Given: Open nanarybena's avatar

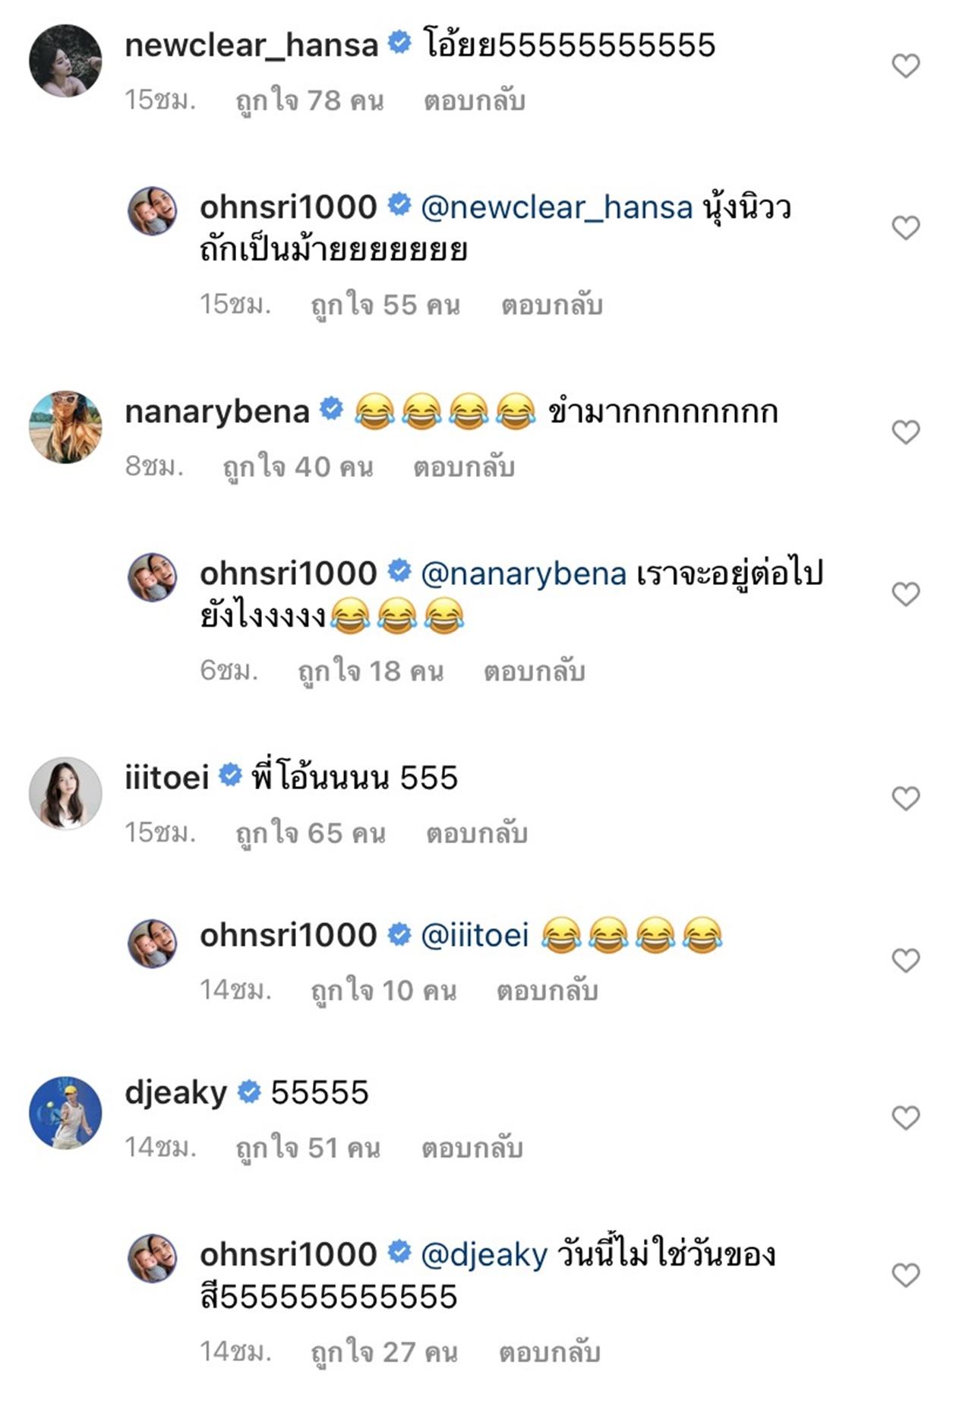Looking at the screenshot, I should 65,427.
